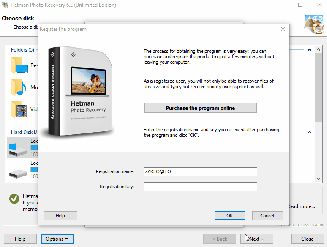Minimize the Hetman Photo Recovery window

click(281, 5)
